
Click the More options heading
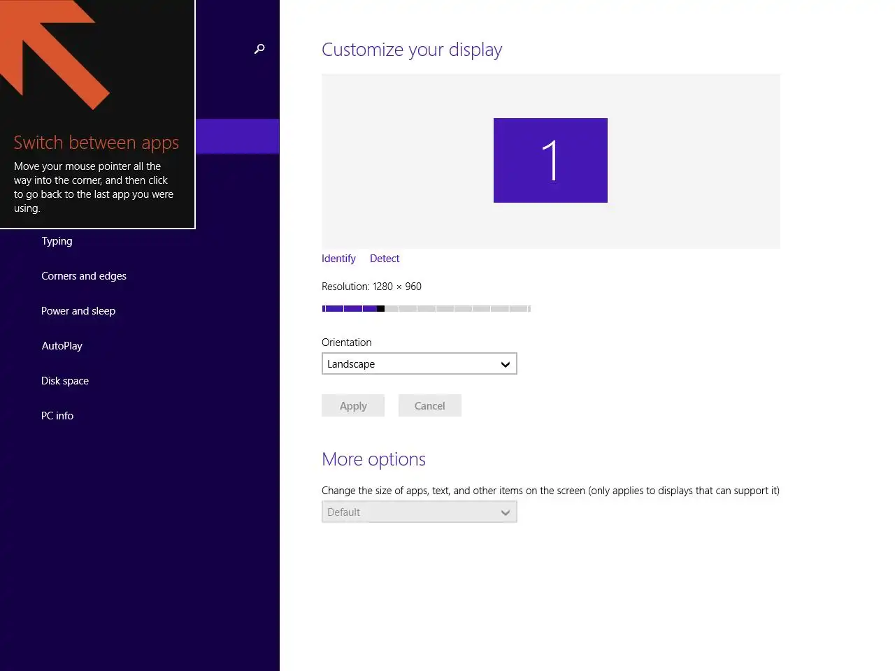pyautogui.click(x=373, y=459)
